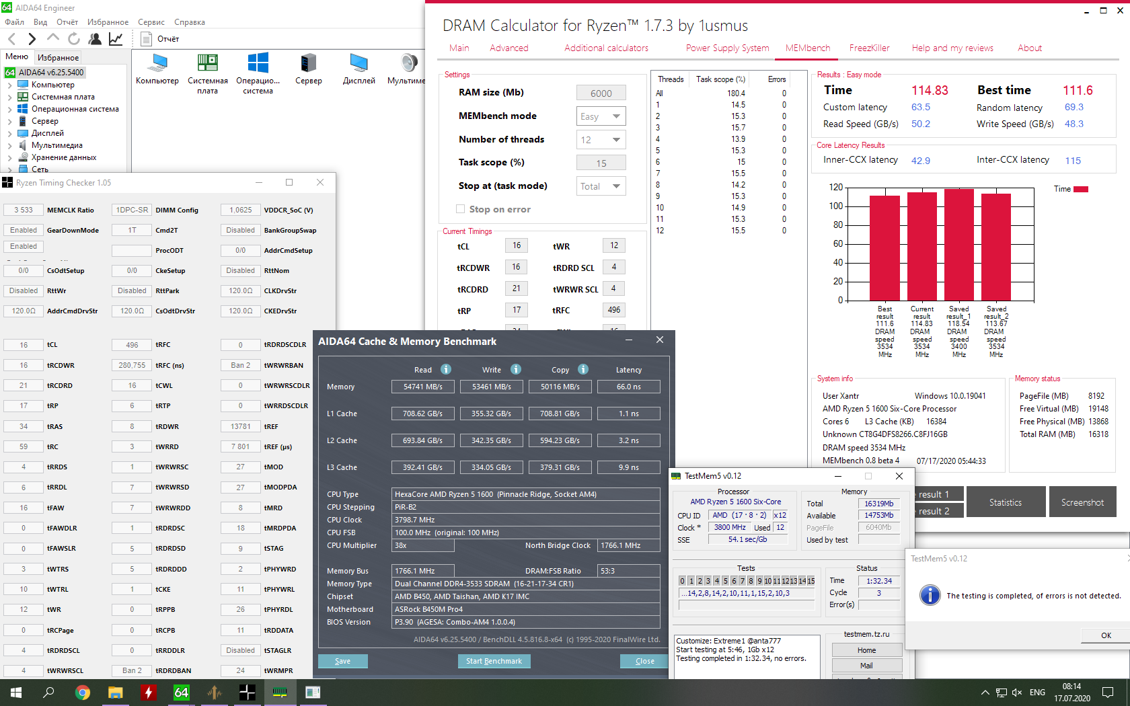This screenshot has width=1130, height=706.
Task: Switch to TestMem5 taskbar icon
Action: [280, 693]
